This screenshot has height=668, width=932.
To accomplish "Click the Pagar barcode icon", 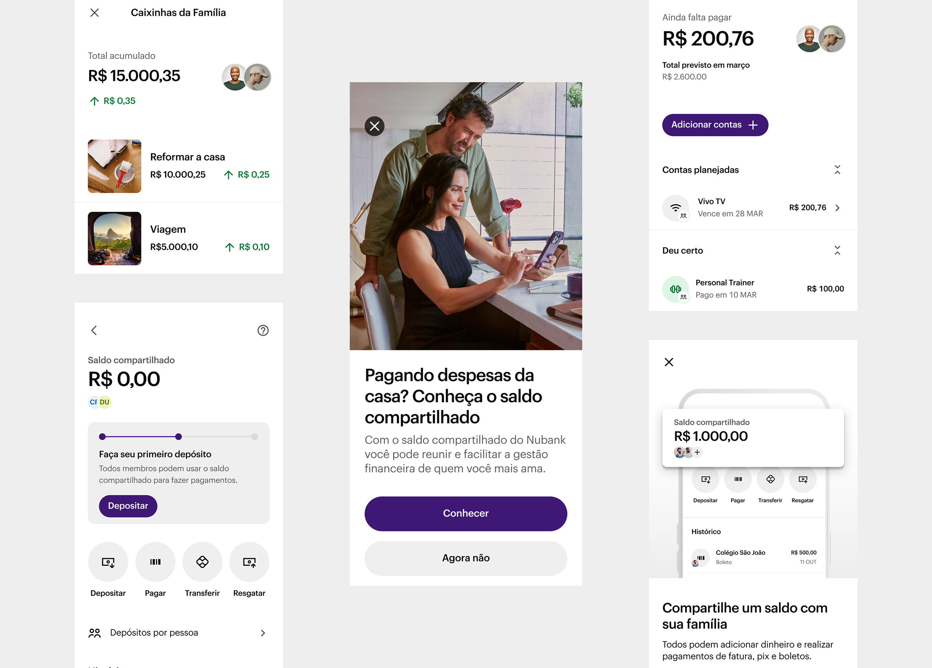I will (x=155, y=562).
